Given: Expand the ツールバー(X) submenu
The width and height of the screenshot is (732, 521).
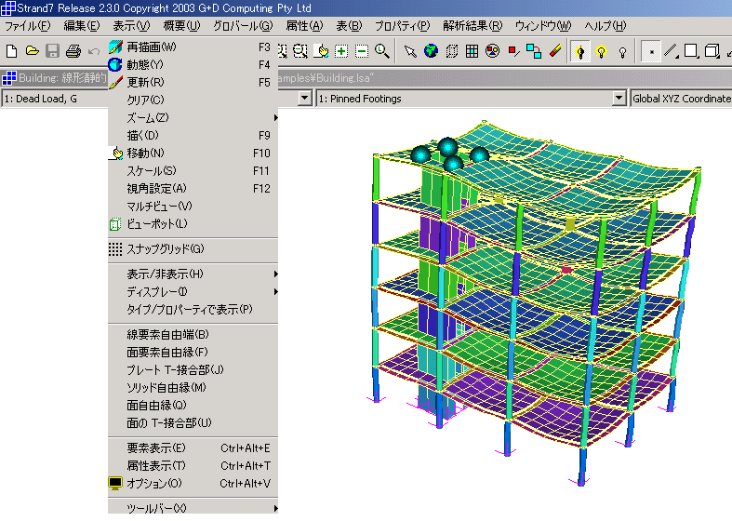Looking at the screenshot, I should tap(193, 508).
